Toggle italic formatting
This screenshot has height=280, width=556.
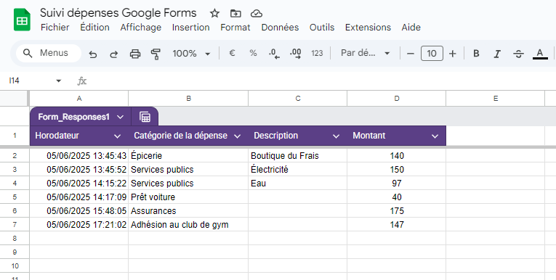(497, 54)
